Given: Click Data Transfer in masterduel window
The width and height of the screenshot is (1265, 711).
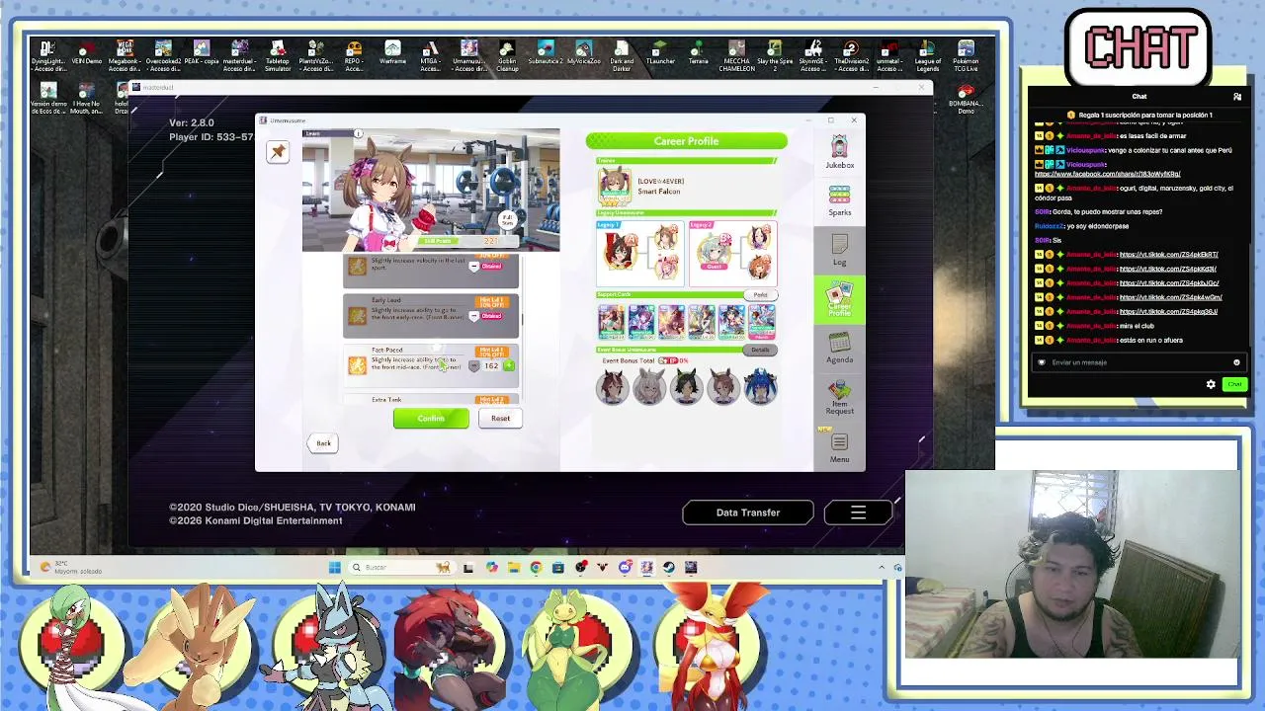Looking at the screenshot, I should [x=748, y=513].
